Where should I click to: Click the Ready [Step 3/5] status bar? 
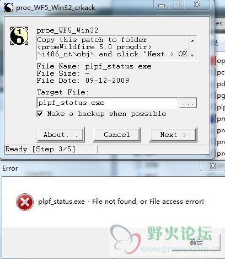pyautogui.click(x=49, y=149)
